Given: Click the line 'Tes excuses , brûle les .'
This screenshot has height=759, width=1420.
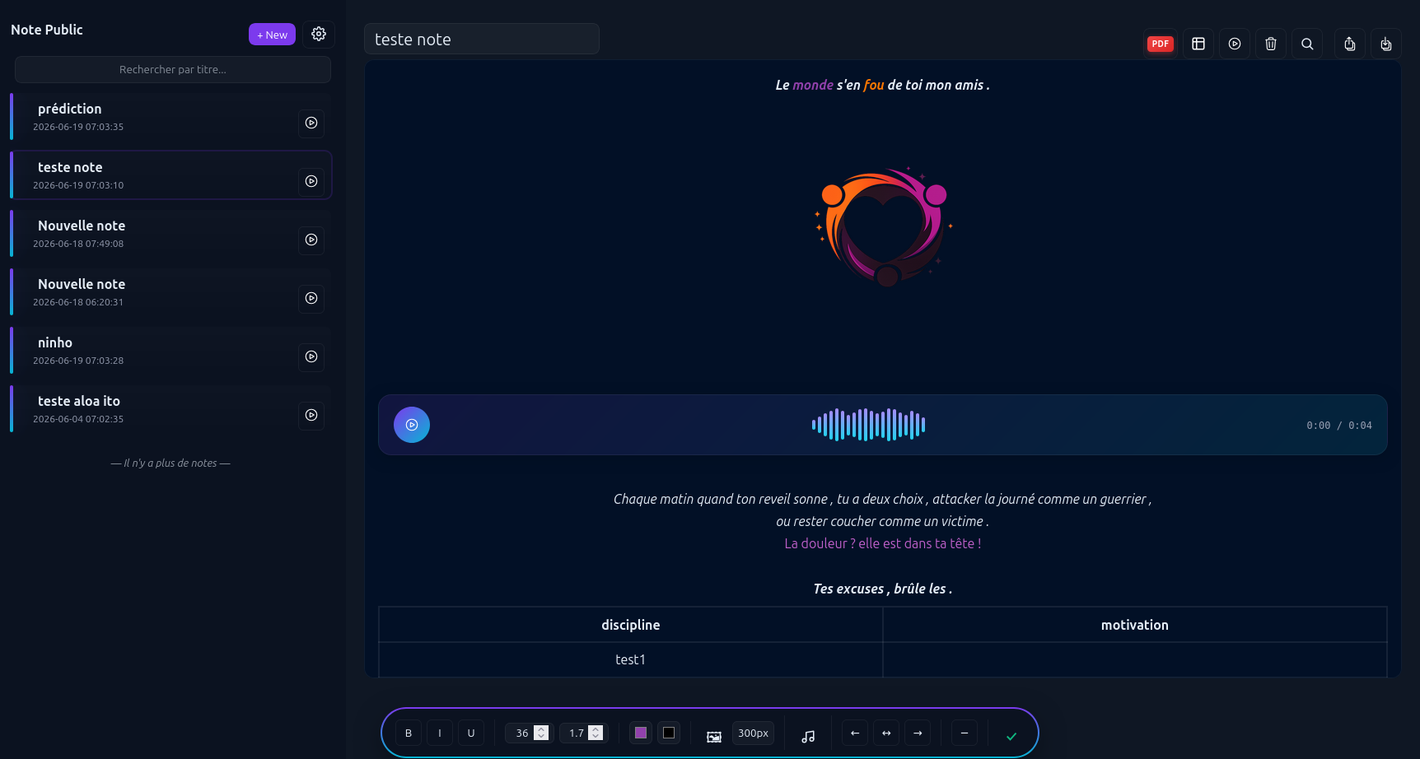Looking at the screenshot, I should pos(883,589).
